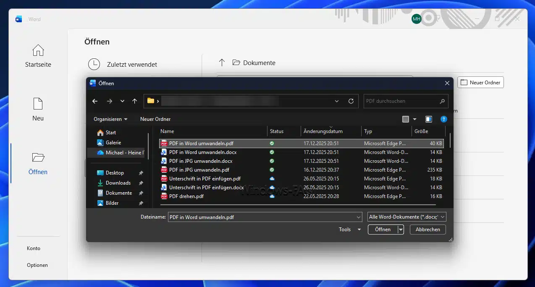Click the up-folder arrow in dialog
The width and height of the screenshot is (535, 287).
tap(134, 101)
